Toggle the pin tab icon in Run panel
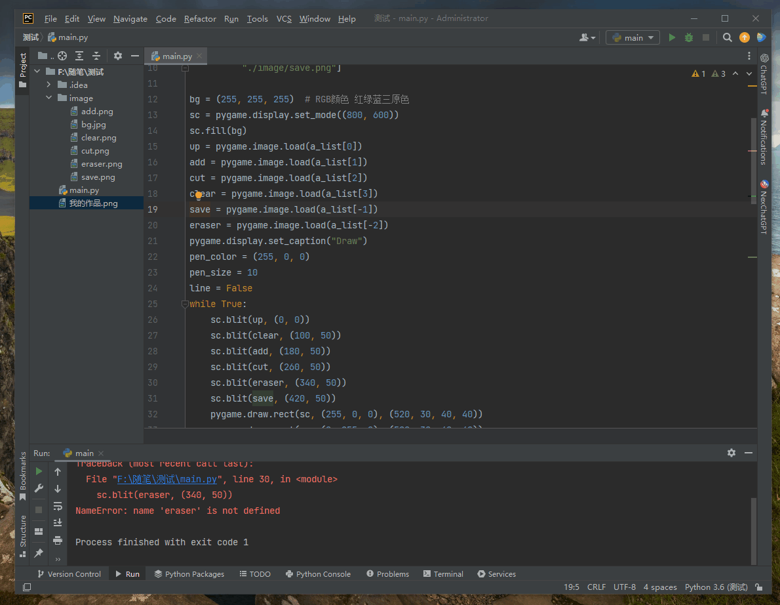Screen dimensions: 780x605 [x=39, y=553]
